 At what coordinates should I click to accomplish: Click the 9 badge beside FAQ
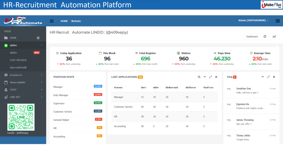[235, 77]
